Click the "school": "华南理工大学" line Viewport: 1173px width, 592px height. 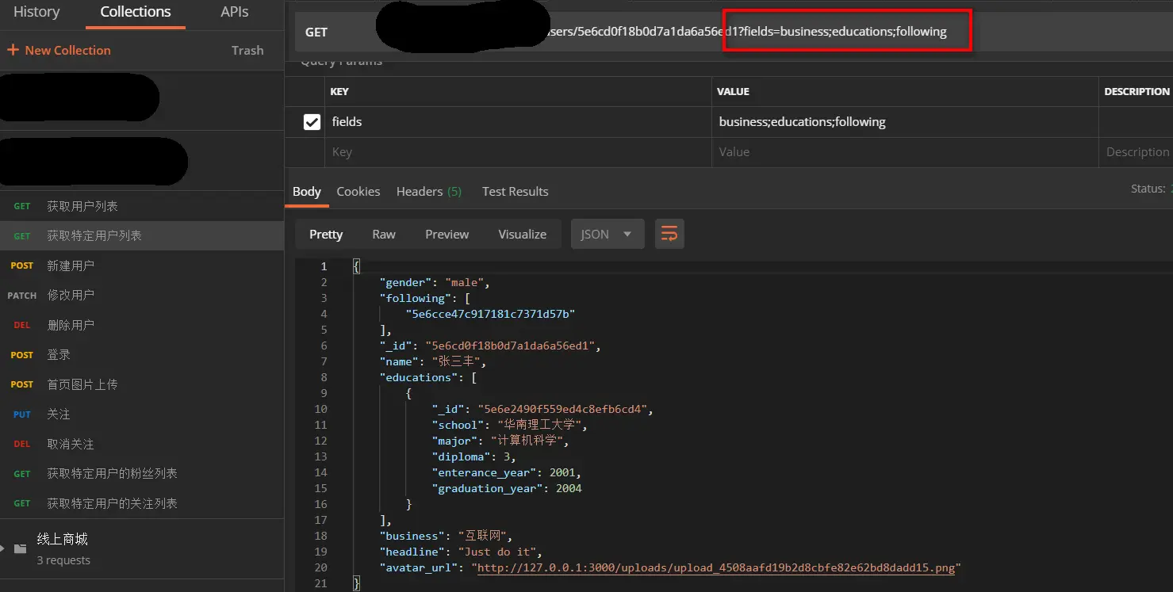(x=510, y=425)
